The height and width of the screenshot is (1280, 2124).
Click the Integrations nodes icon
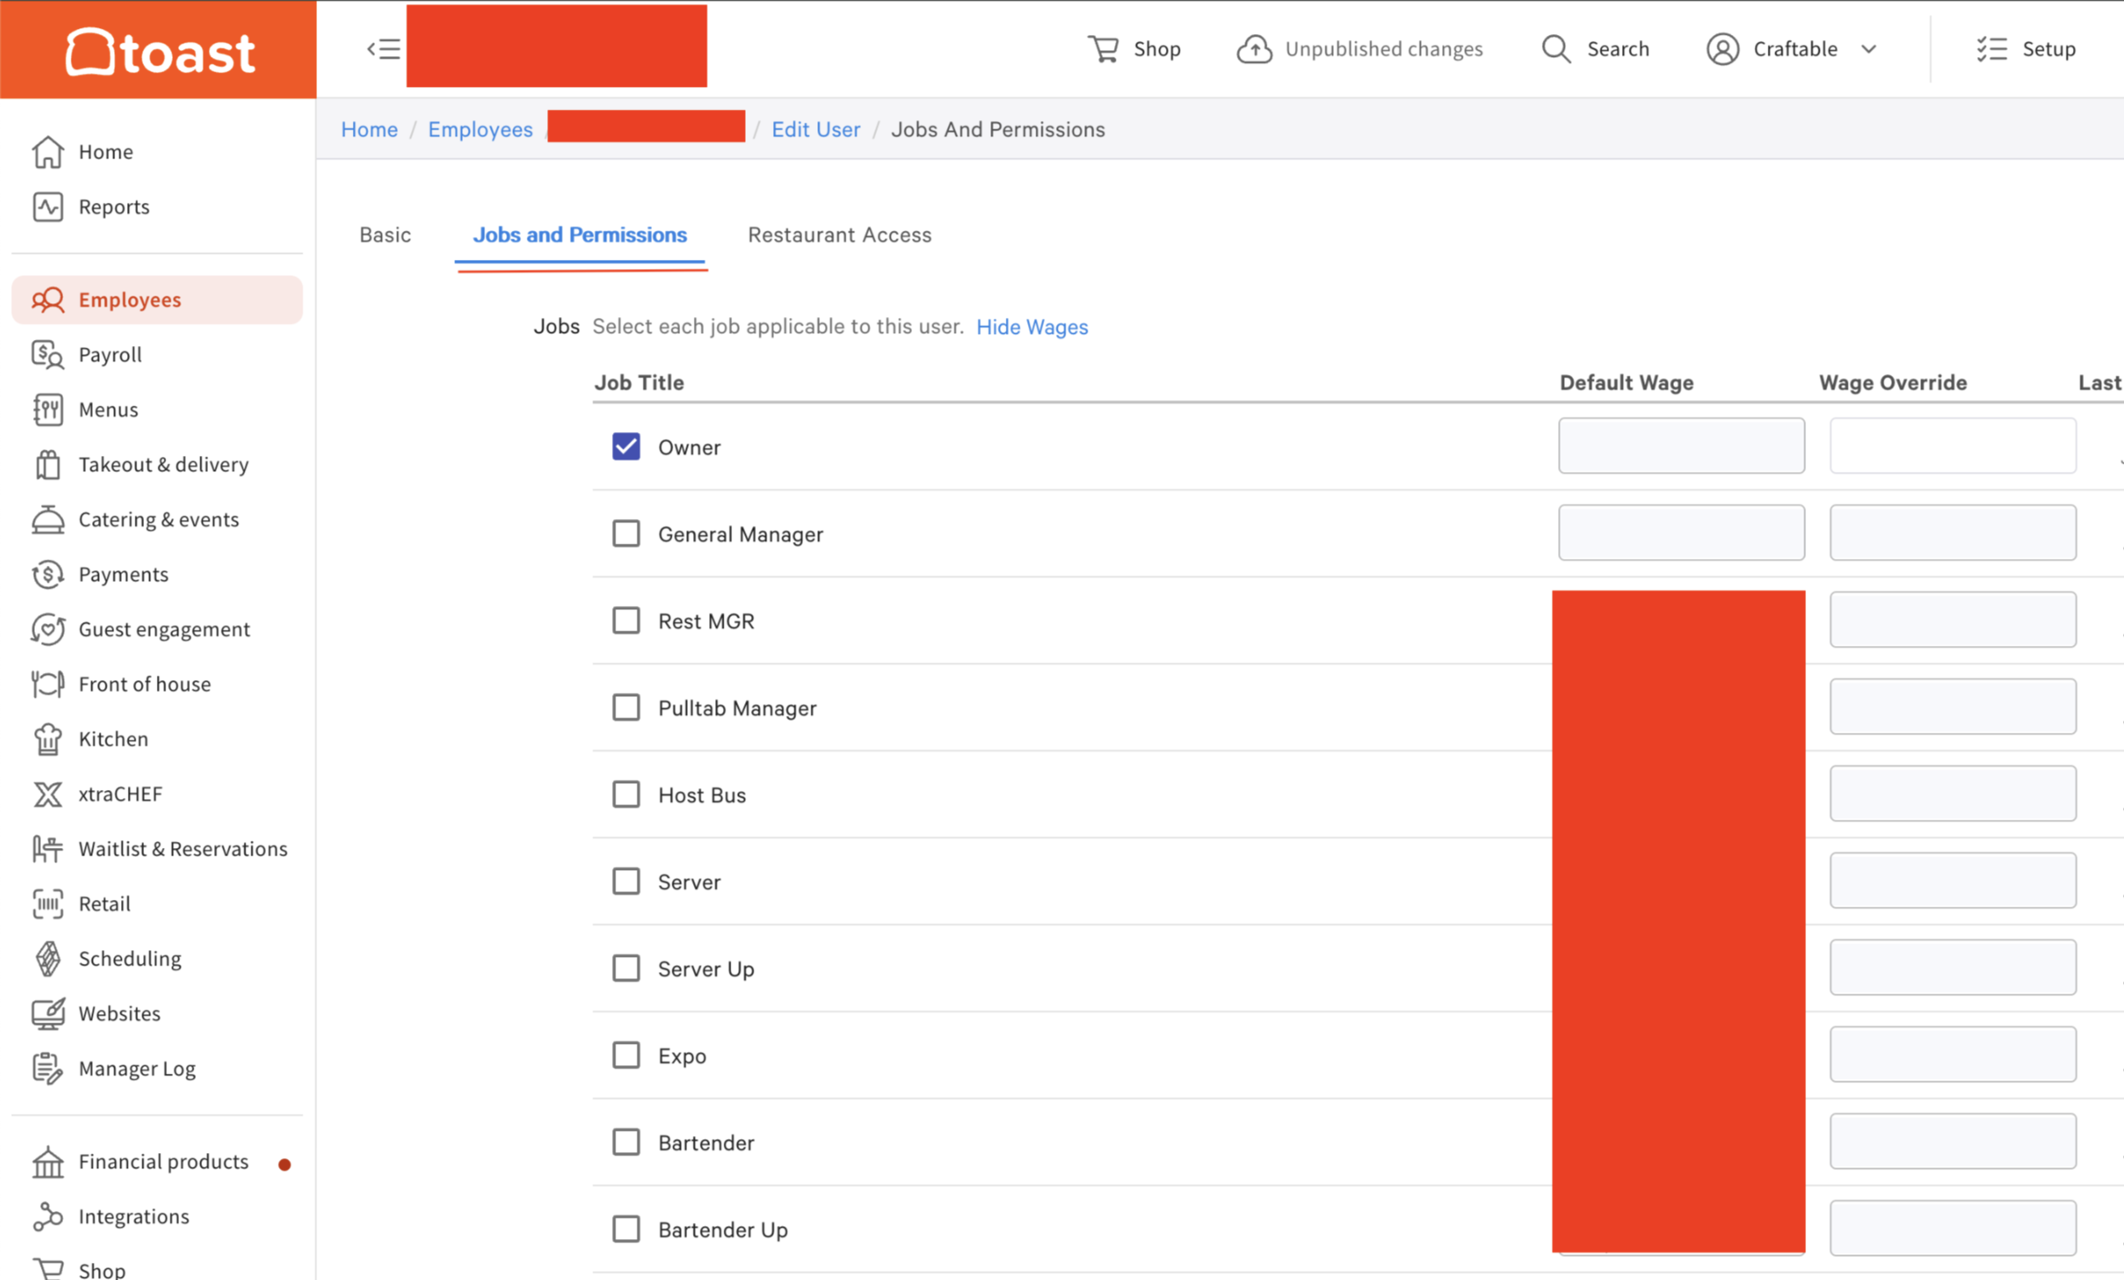pyautogui.click(x=49, y=1217)
